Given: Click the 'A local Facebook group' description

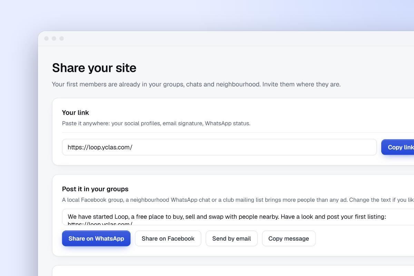Looking at the screenshot, I should [x=238, y=200].
